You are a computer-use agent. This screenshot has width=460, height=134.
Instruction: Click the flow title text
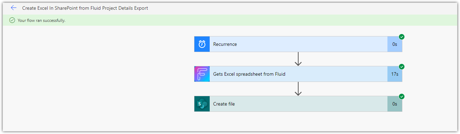[85, 8]
